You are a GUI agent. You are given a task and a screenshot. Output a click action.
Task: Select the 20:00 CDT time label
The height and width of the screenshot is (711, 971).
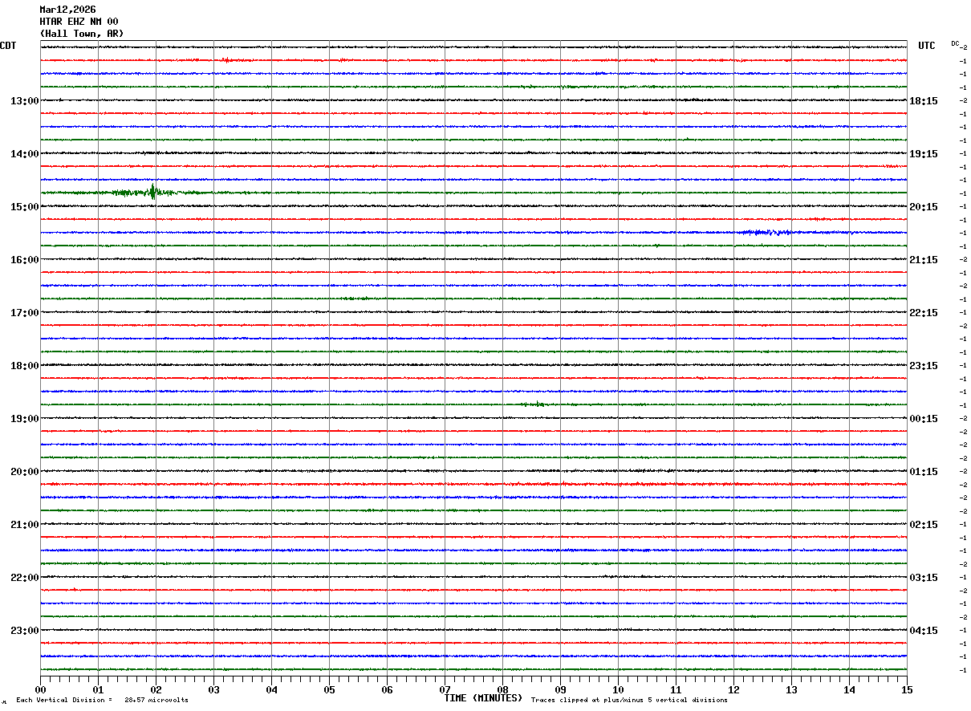click(24, 472)
